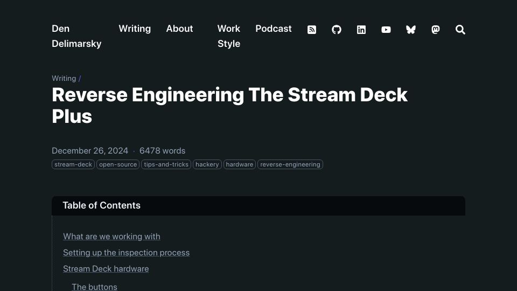Select the stream-deck tag
The image size is (517, 291).
coord(73,164)
